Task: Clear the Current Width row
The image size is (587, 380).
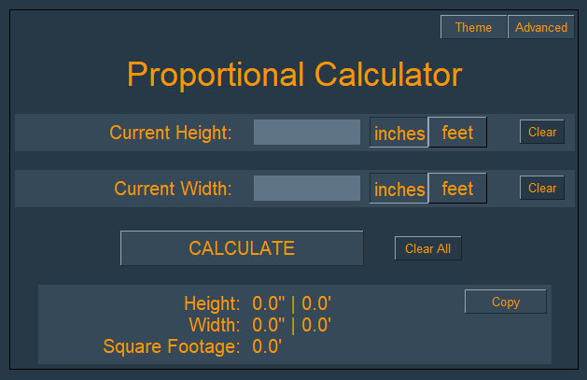Action: click(x=542, y=188)
